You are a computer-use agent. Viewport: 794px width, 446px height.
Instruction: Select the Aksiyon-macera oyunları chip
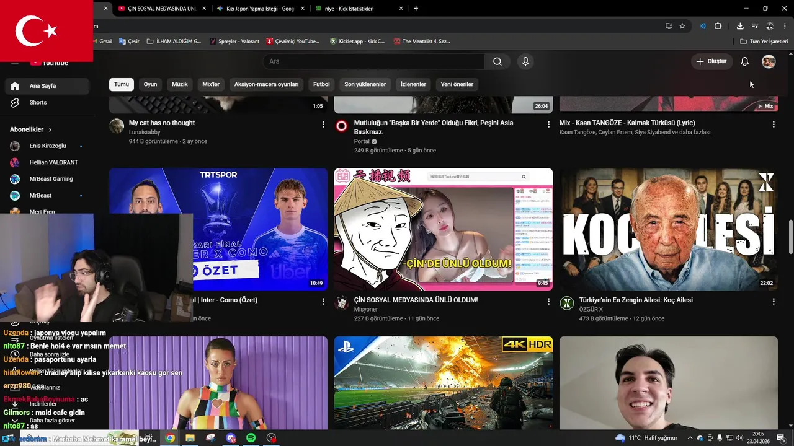[x=267, y=84]
